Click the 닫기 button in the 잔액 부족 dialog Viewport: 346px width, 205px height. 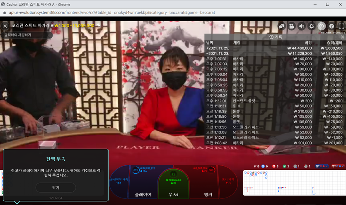click(x=56, y=188)
